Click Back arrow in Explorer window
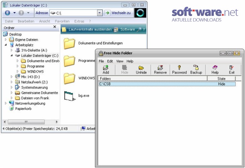The width and height of the screenshot is (245, 168). [x=7, y=13]
